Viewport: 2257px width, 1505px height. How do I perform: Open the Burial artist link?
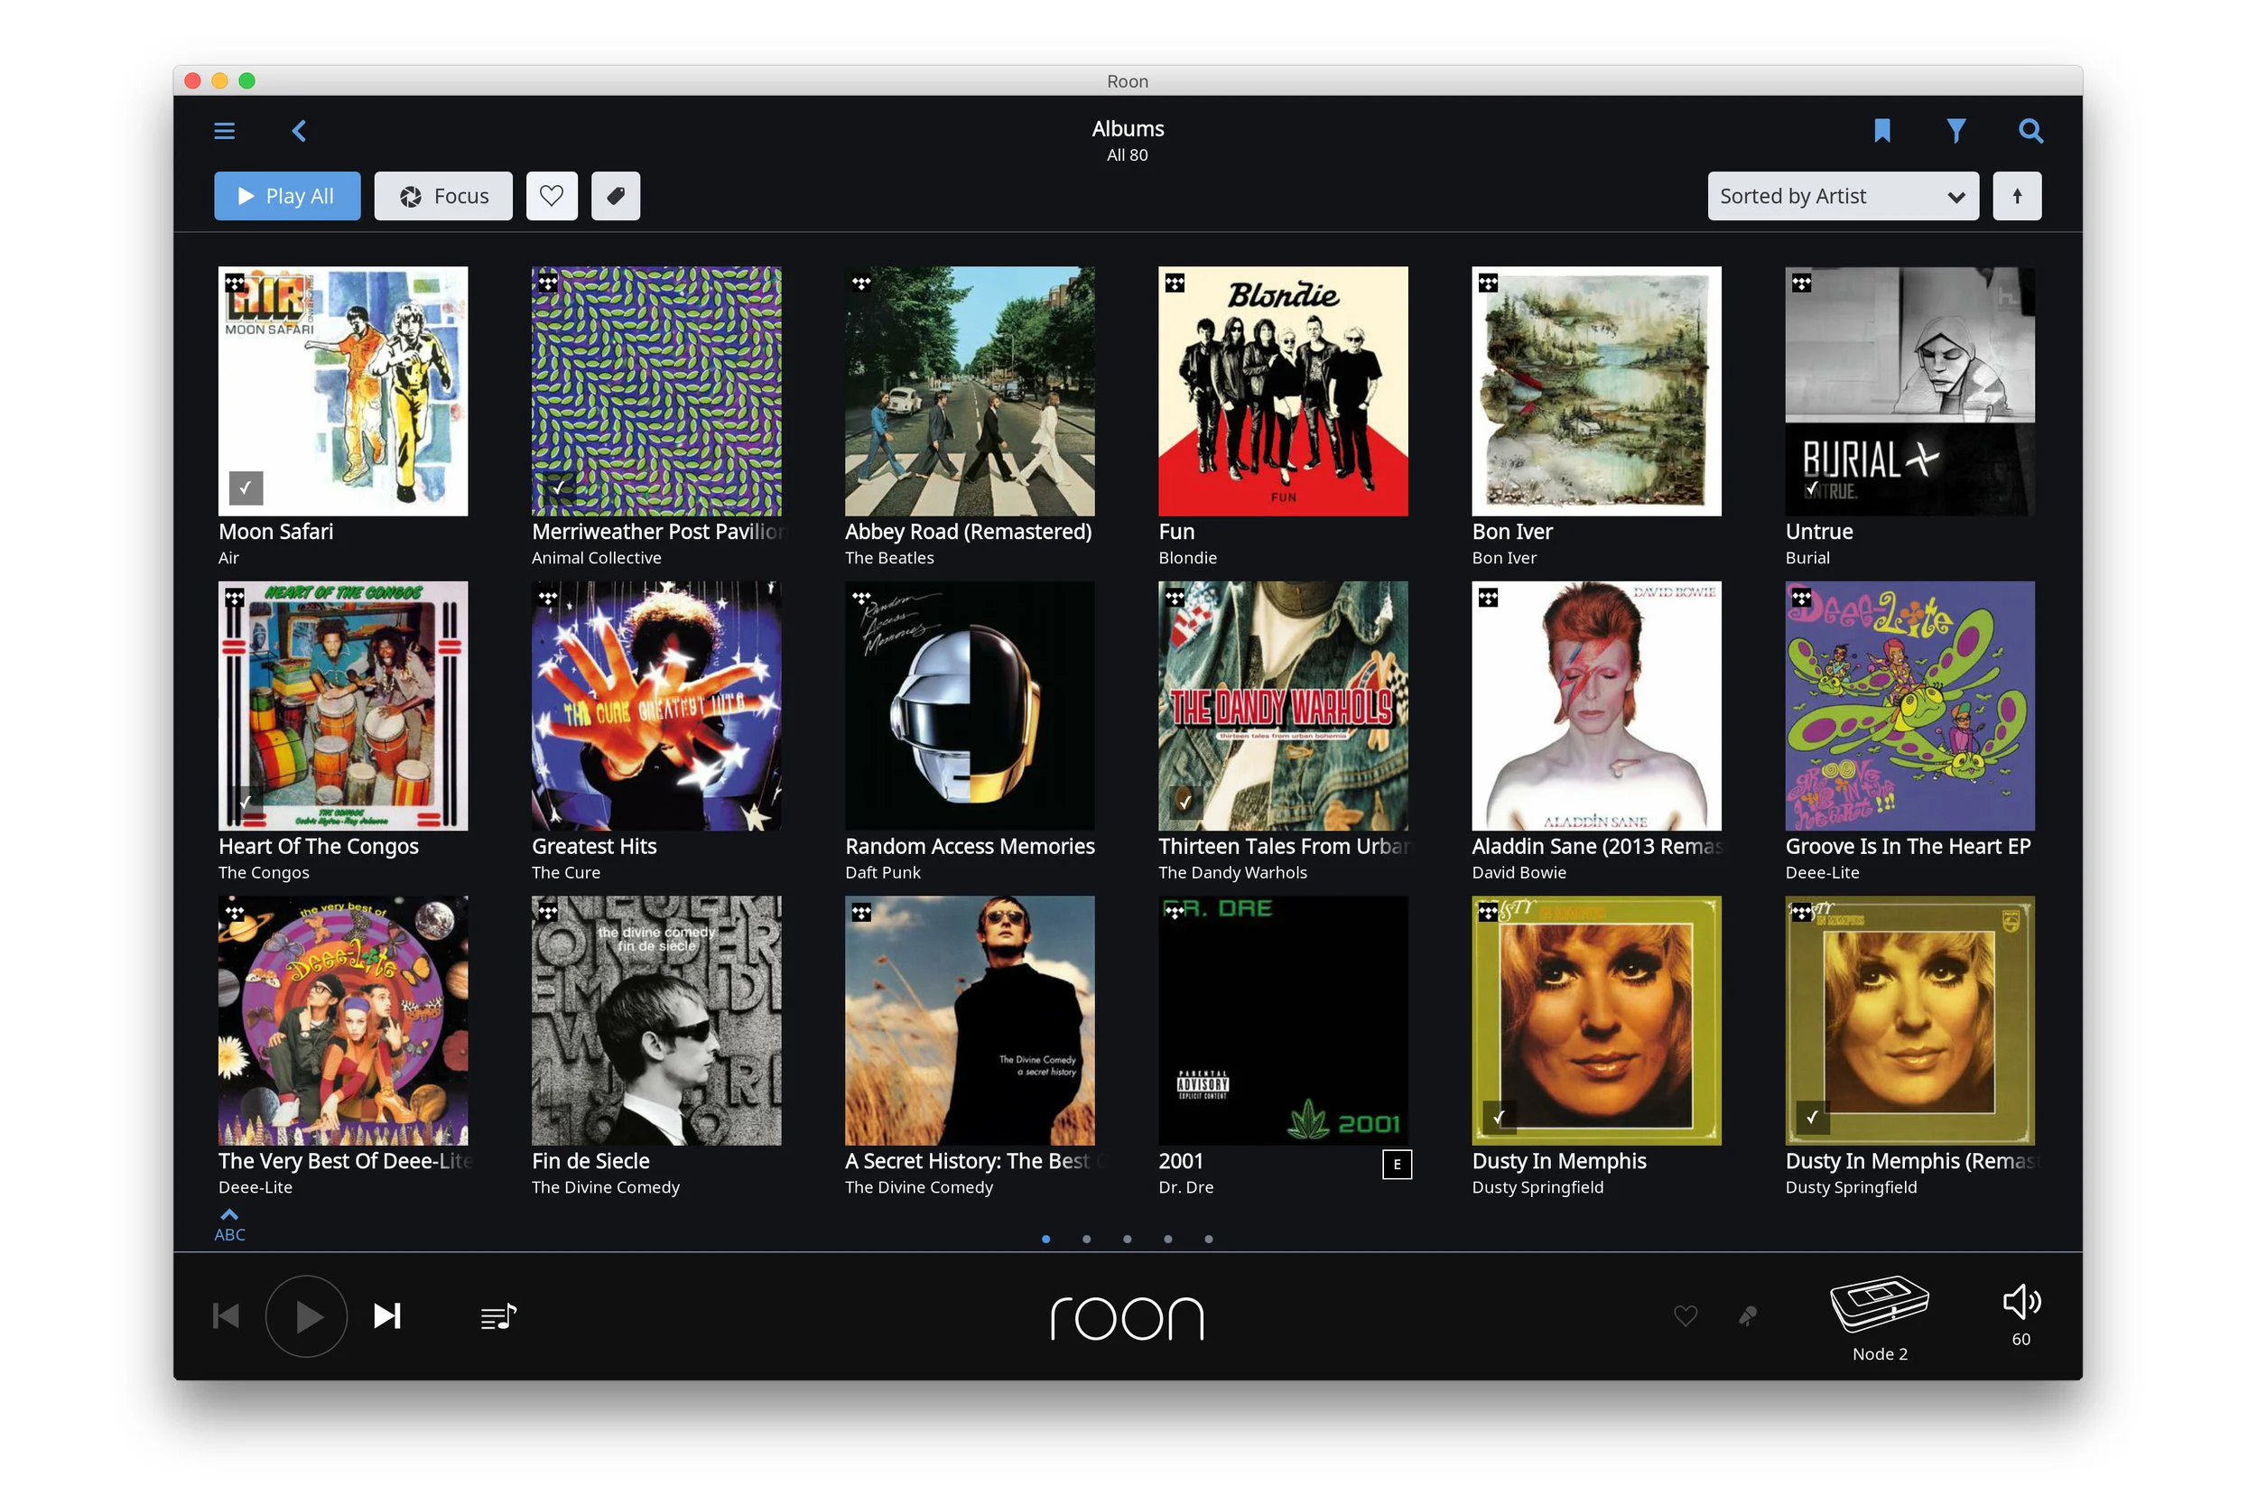1807,558
